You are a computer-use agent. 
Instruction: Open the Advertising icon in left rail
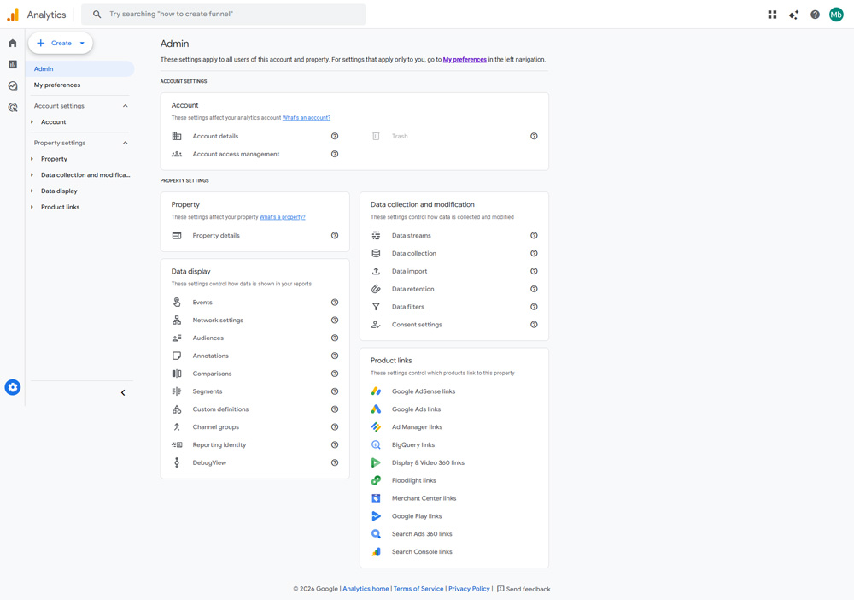pyautogui.click(x=13, y=107)
